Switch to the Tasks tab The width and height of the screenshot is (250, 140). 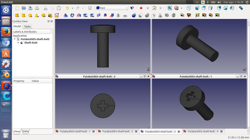click(x=27, y=26)
